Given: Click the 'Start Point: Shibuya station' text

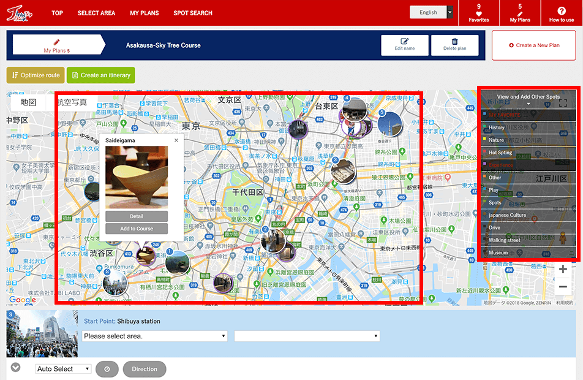Looking at the screenshot, I should 122,321.
